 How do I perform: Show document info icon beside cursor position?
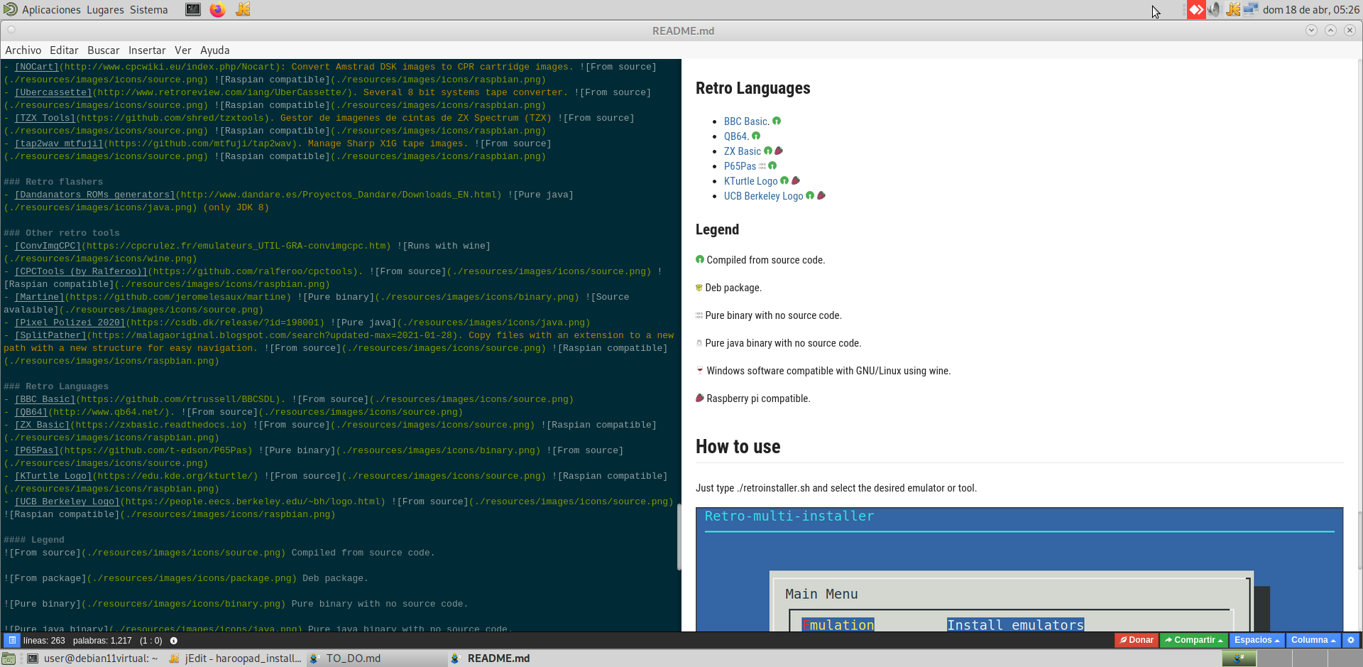[174, 640]
